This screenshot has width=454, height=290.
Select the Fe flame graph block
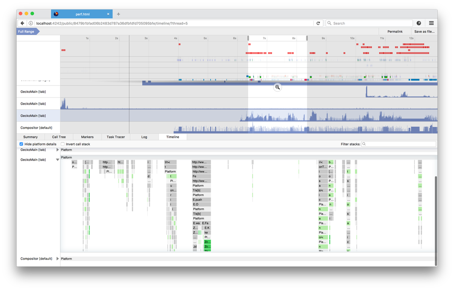click(201, 176)
